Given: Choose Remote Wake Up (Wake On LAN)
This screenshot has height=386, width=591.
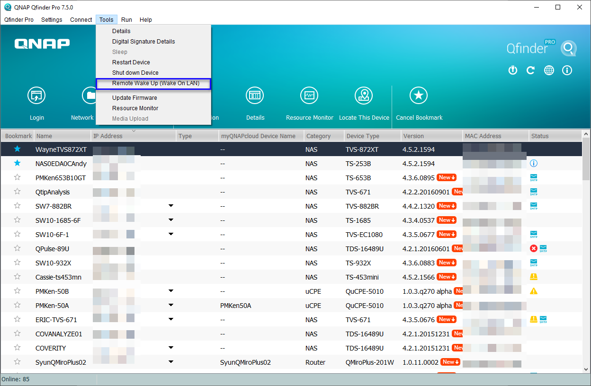Looking at the screenshot, I should pyautogui.click(x=153, y=83).
